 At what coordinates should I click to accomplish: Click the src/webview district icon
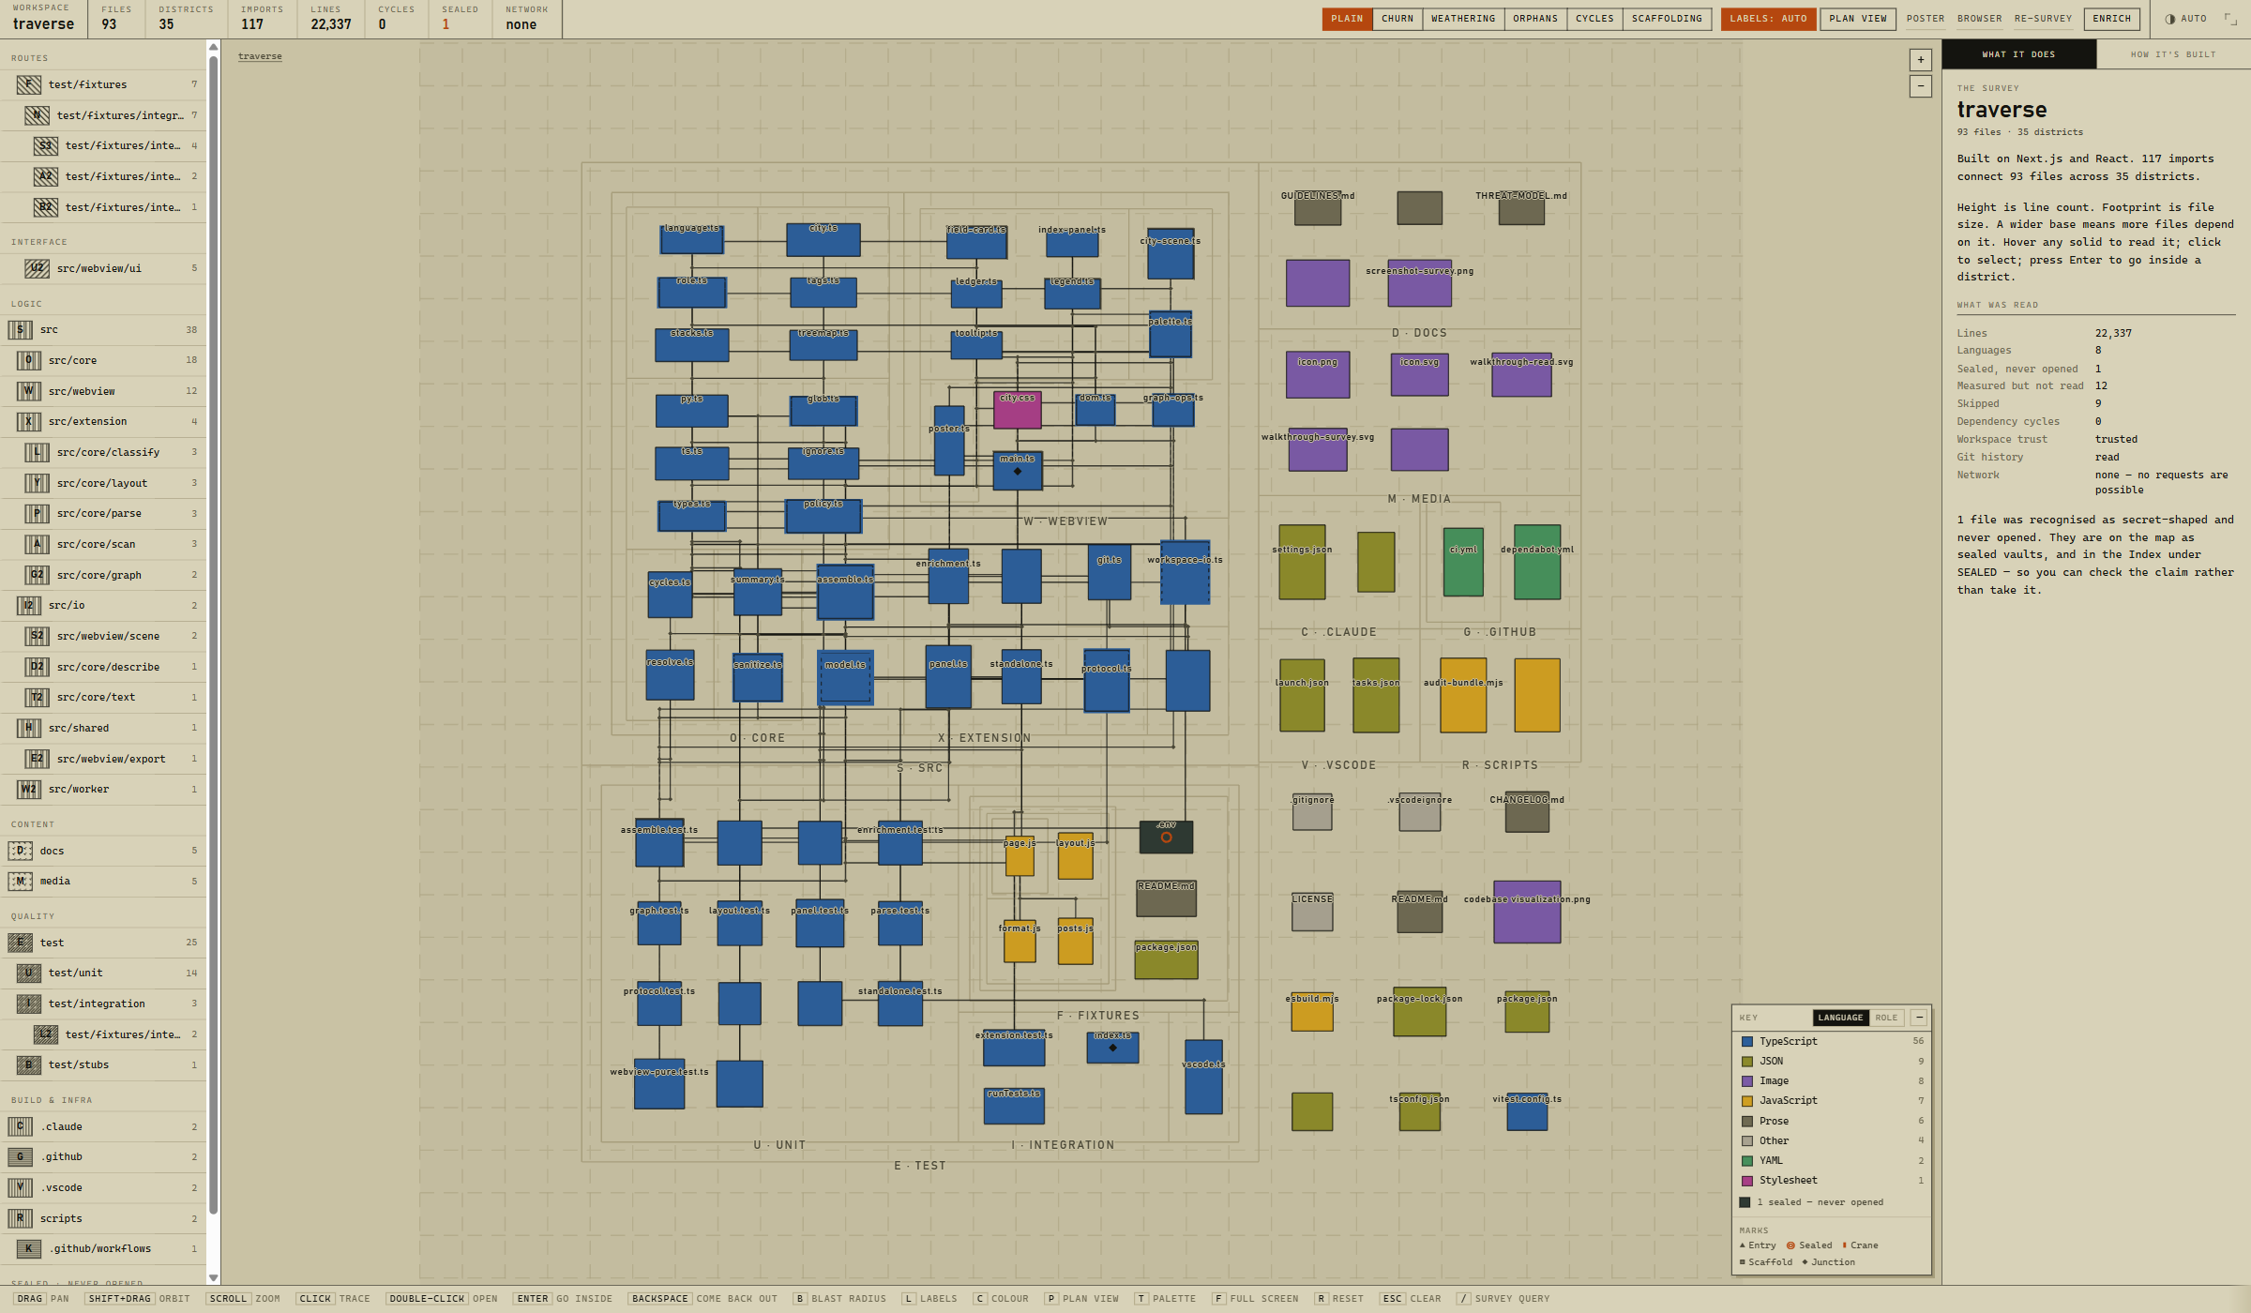[x=28, y=391]
